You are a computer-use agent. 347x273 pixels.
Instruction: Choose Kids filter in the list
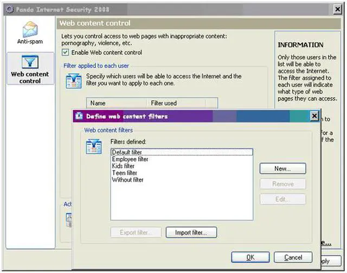(124, 166)
